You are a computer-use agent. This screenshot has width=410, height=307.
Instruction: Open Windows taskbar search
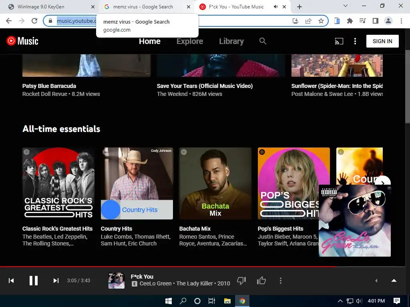(x=183, y=301)
